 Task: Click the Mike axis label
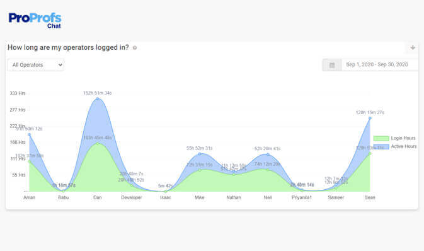[x=200, y=197]
